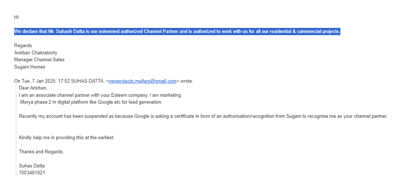Click the phone number 7003481921
Viewport: 408px width, 187px height.
tap(32, 173)
